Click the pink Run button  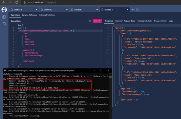(x=97, y=21)
